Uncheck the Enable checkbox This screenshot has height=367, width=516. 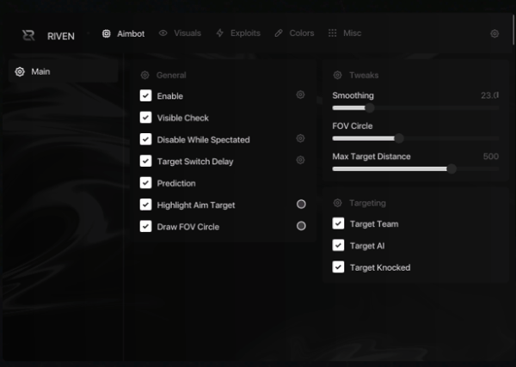(x=146, y=95)
